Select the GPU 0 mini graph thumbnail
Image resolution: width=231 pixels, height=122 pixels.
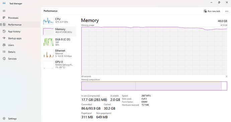coord(48,65)
